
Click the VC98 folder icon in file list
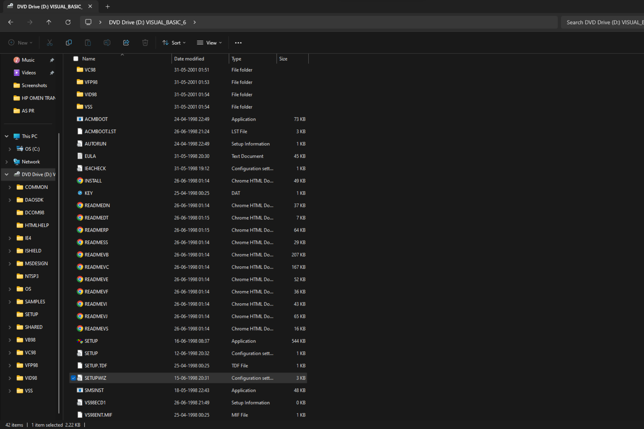coord(80,70)
